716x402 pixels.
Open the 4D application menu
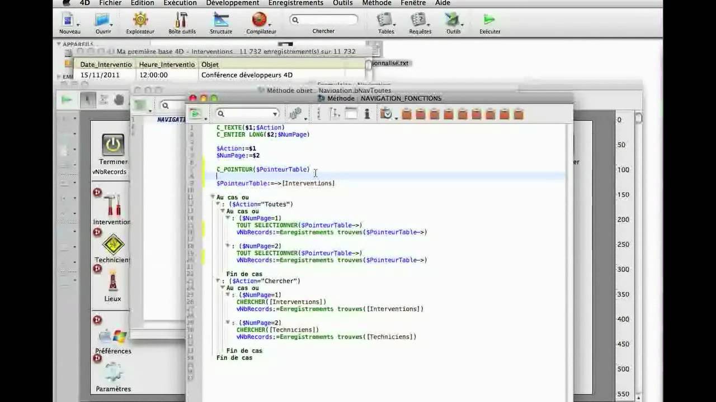click(84, 3)
